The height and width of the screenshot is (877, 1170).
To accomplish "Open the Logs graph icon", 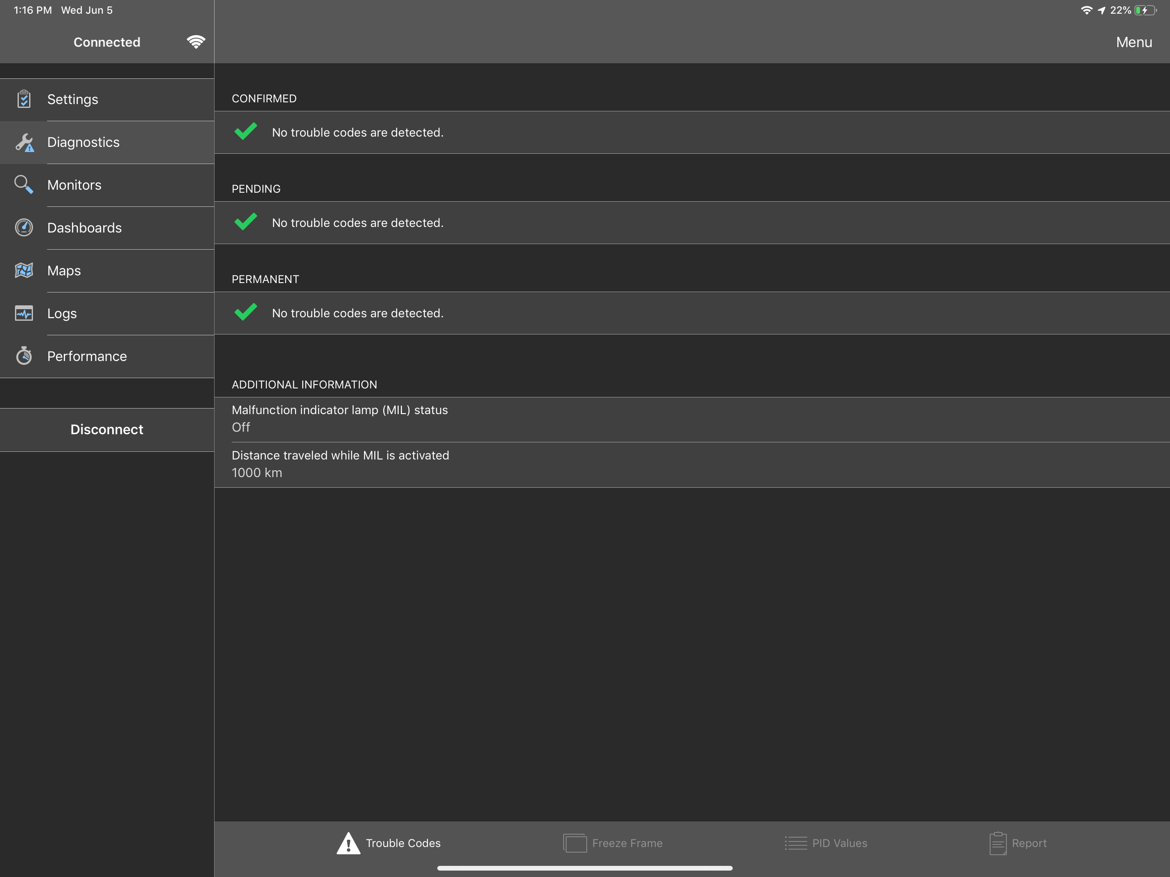I will 24,313.
